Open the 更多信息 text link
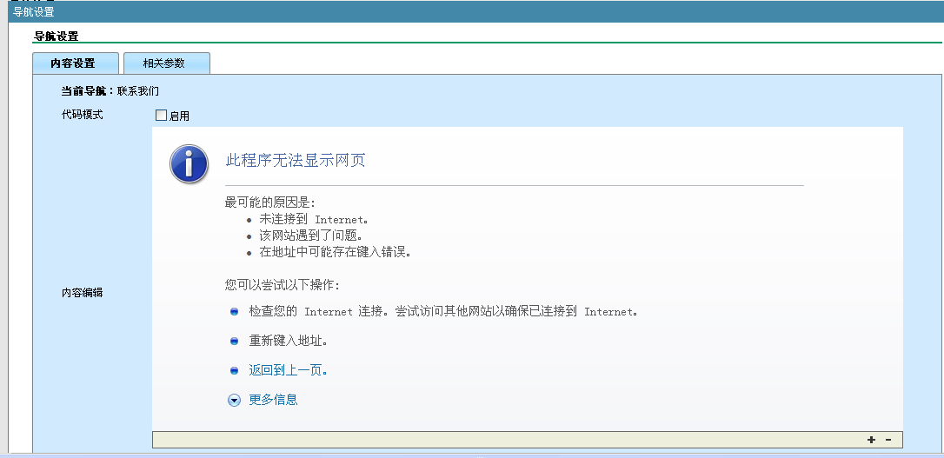 click(x=273, y=400)
